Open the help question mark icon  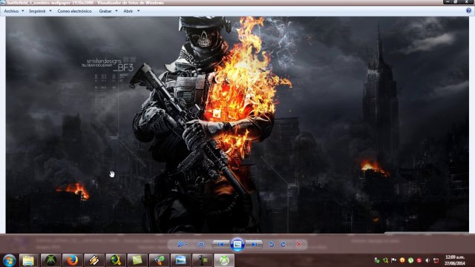468,10
